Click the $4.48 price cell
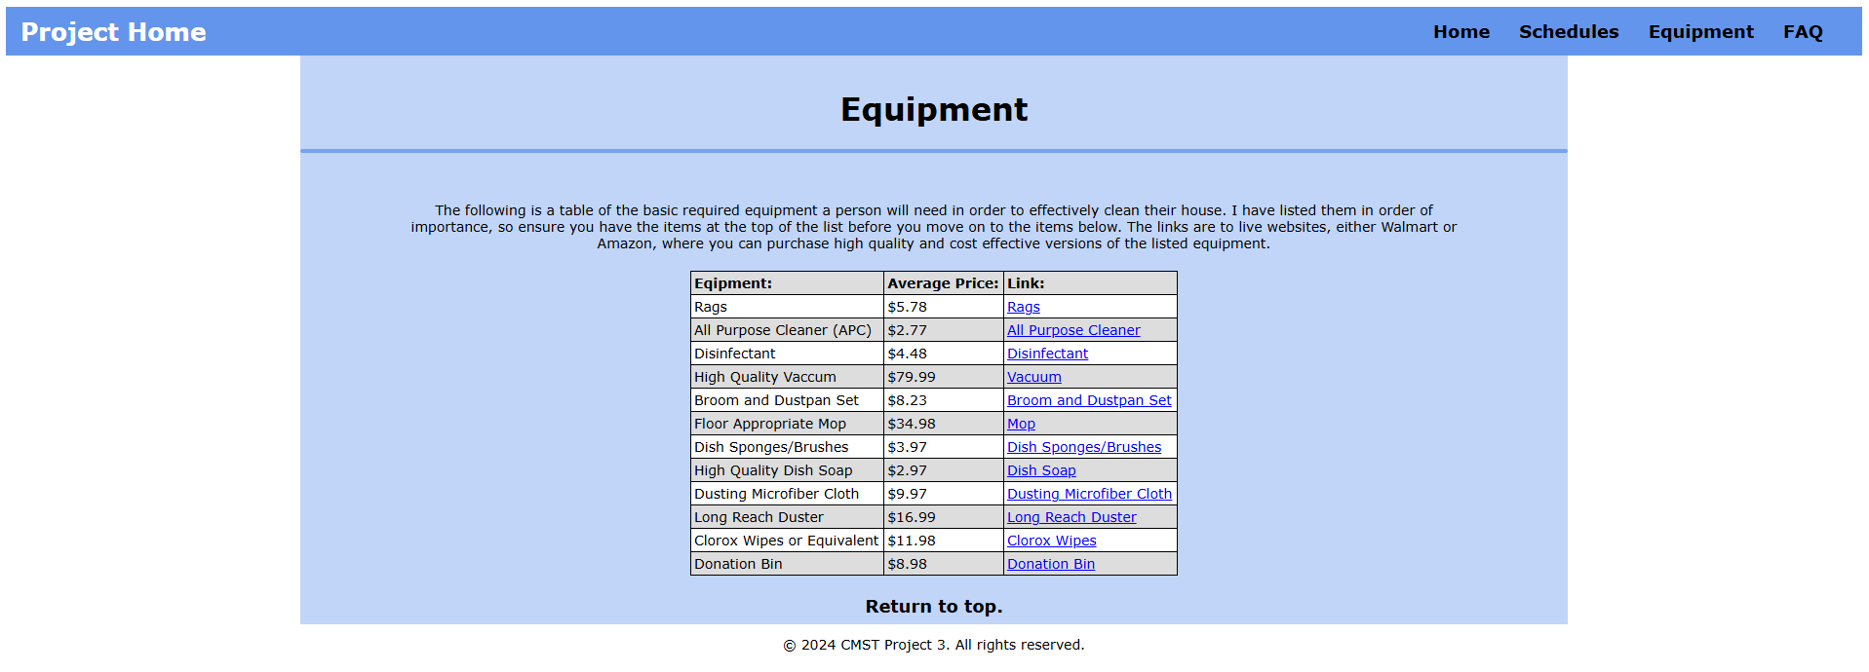 [943, 354]
